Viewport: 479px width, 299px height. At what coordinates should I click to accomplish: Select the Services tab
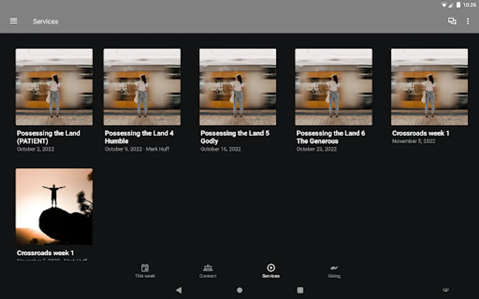tap(271, 271)
